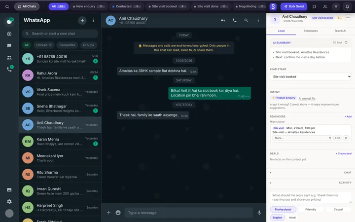Open the Calls icon in sidebar

[x=9, y=69]
